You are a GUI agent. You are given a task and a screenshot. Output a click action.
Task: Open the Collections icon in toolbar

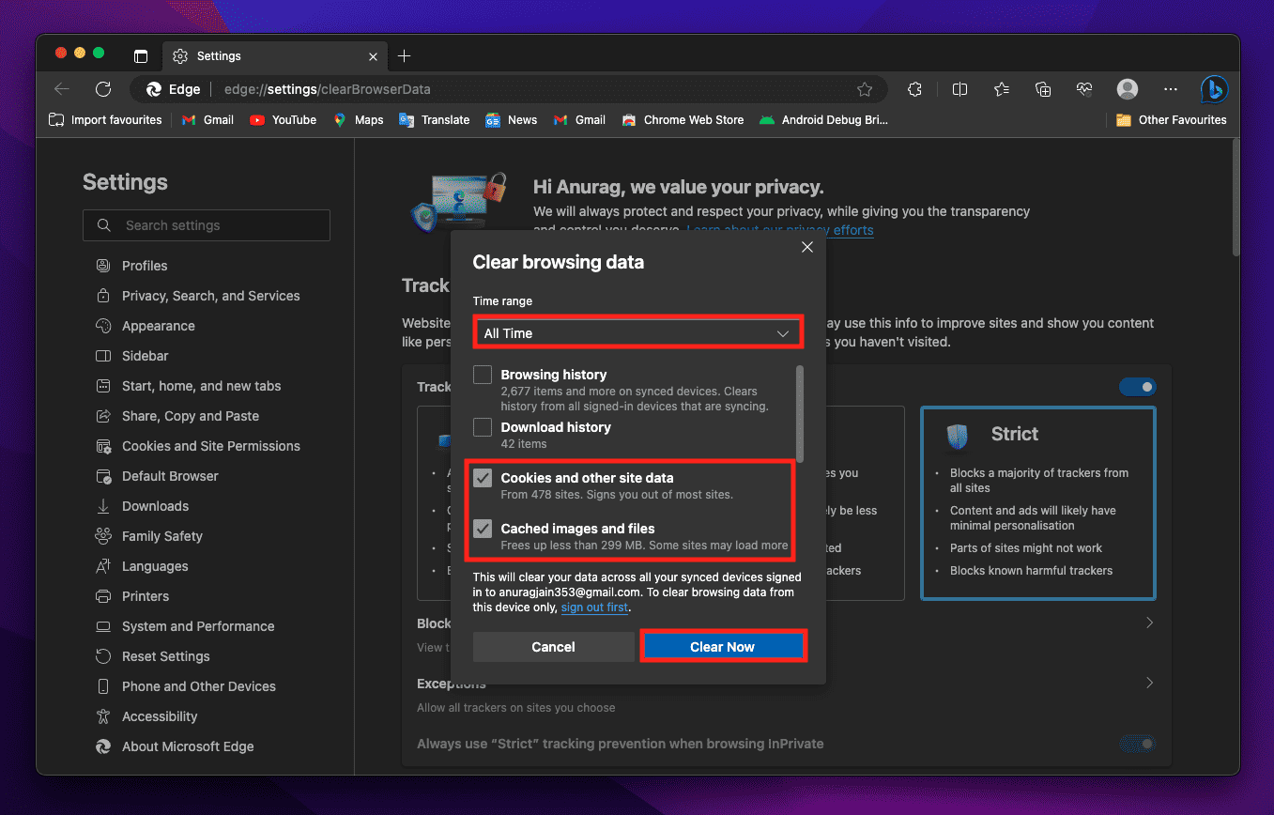coord(1043,89)
